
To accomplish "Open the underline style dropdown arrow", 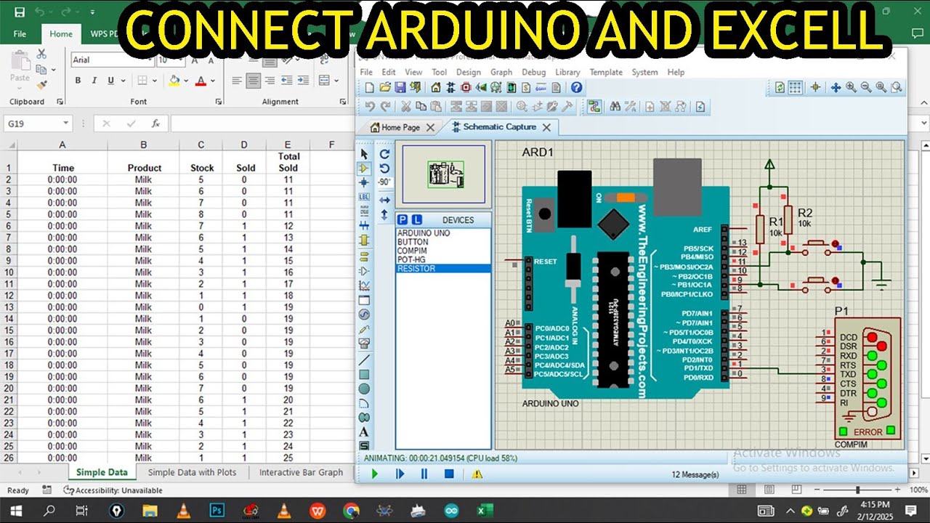I will pos(124,81).
